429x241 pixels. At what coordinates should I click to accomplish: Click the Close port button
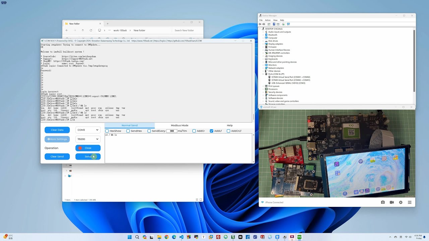tap(88, 148)
